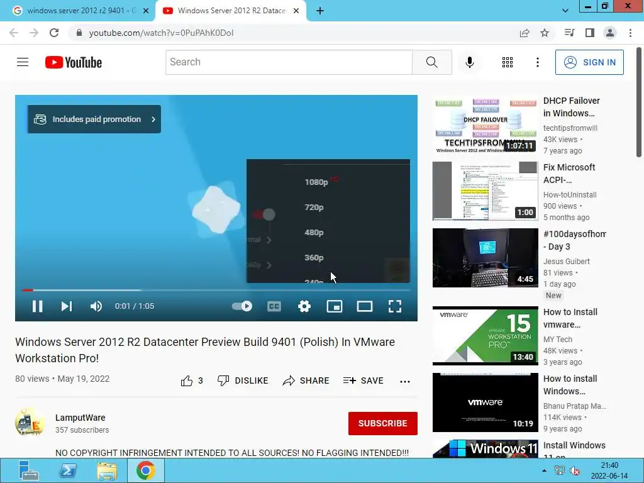Toggle closed captions CC button
The height and width of the screenshot is (483, 644).
point(274,306)
